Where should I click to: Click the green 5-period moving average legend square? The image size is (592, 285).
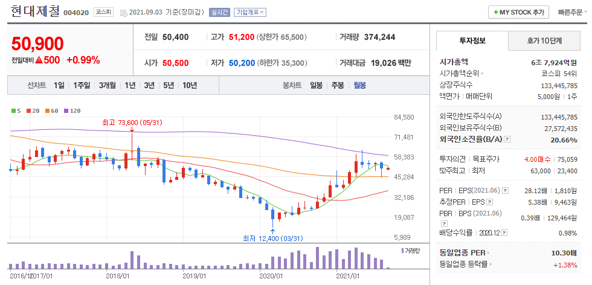coord(13,111)
